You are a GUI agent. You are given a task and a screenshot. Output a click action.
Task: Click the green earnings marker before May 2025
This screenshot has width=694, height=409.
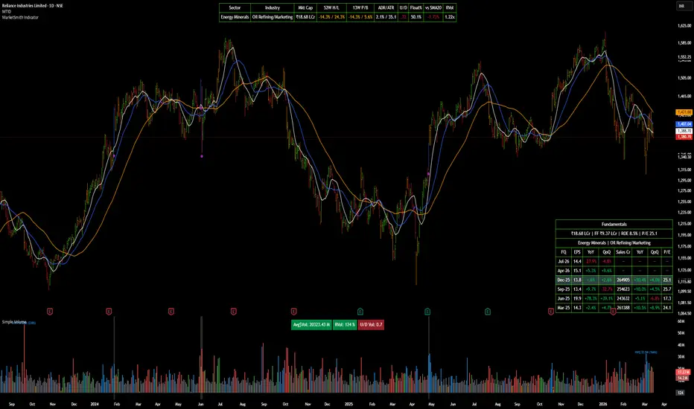[x=427, y=312]
